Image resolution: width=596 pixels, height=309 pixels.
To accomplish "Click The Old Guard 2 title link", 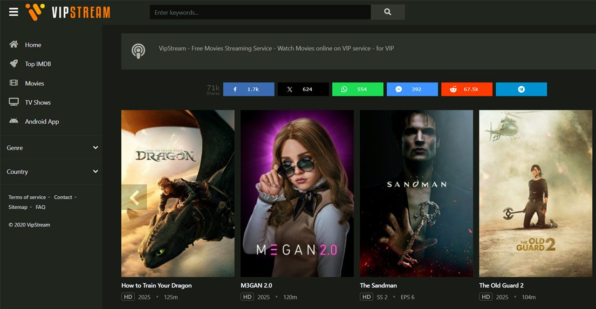I will (502, 285).
